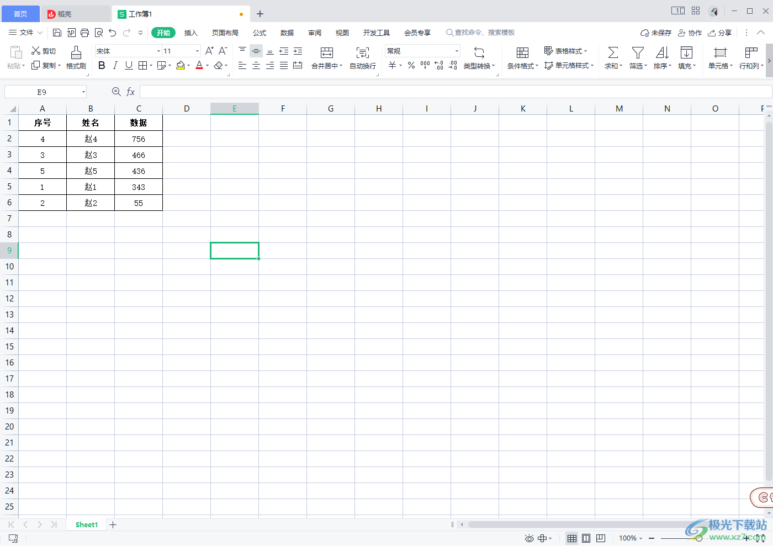Viewport: 773px width, 546px height.
Task: Open a new tab with plus button
Action: point(260,14)
